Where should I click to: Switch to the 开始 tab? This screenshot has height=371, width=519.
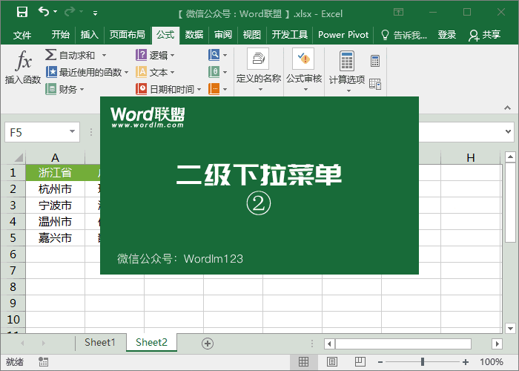[x=61, y=34]
